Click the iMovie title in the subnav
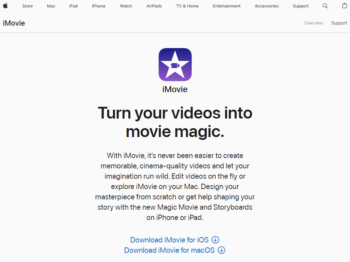 (x=14, y=23)
